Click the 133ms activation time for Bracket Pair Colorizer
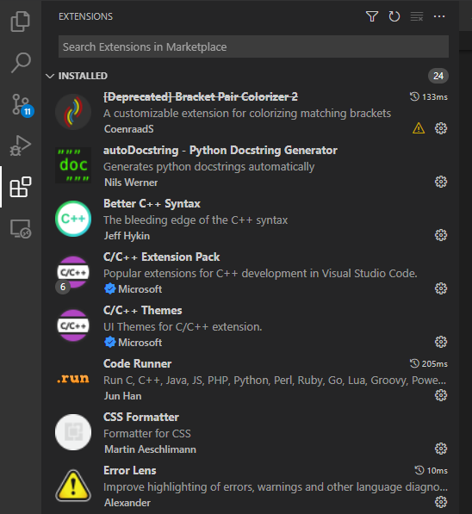Viewport: 472px width, 514px height. click(x=429, y=97)
